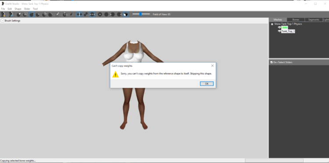Choose brush preset with left dot
Screen dimensions: 329x163
coord(113,14)
